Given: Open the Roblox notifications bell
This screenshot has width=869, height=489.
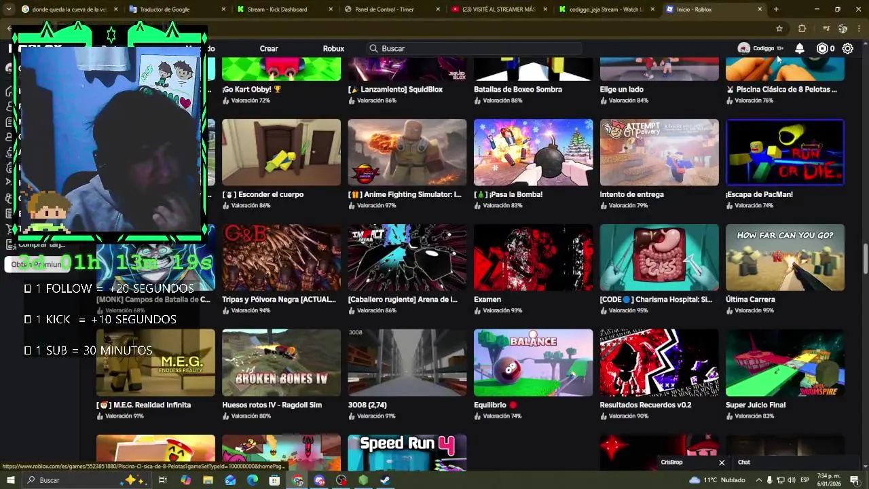Looking at the screenshot, I should pos(800,48).
